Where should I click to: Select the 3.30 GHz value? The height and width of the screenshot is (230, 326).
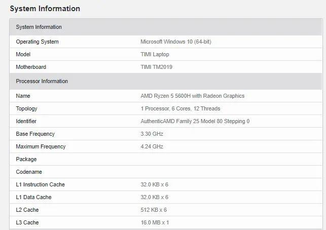coord(152,134)
